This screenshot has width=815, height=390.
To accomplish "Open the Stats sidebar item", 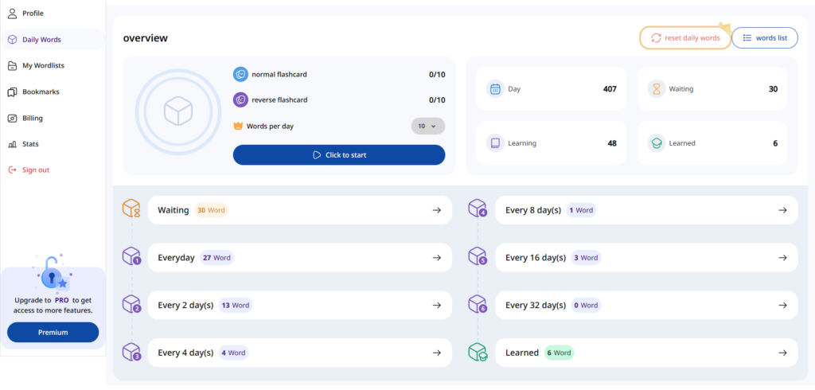I will [30, 144].
